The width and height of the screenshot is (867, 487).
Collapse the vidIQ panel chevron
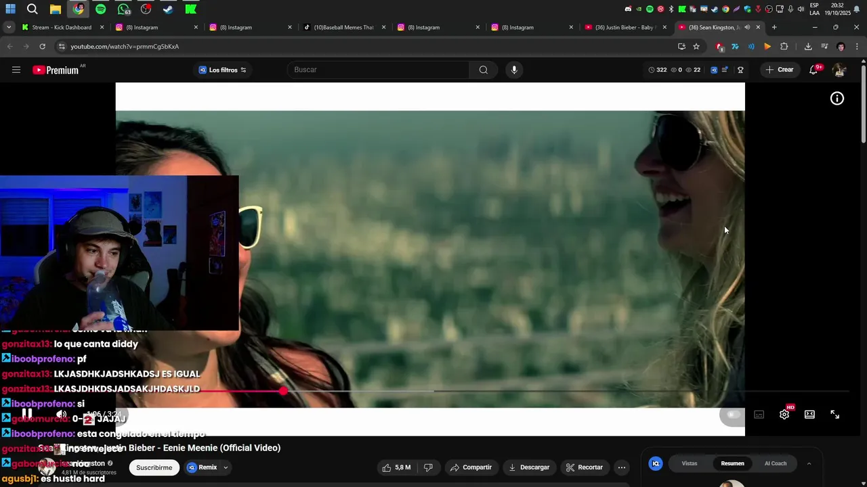(809, 463)
